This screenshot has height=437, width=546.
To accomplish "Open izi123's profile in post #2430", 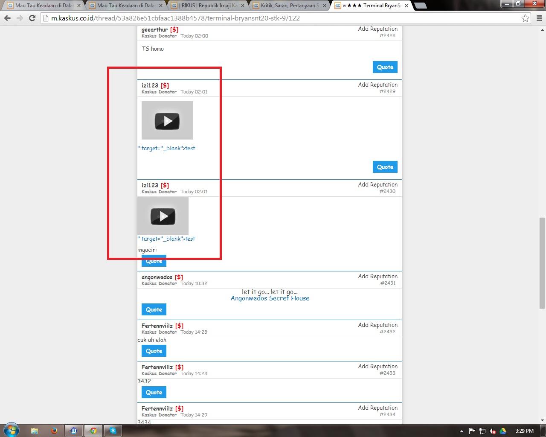I will pos(150,185).
